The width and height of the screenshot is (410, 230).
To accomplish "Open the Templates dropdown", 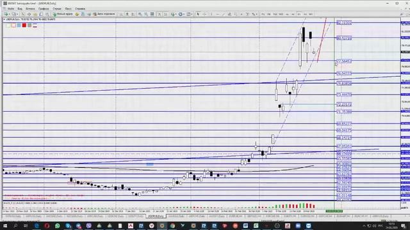I will (189, 14).
